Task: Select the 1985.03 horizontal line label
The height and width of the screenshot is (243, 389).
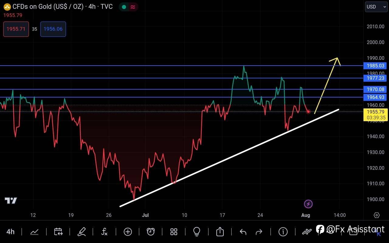Action: coord(375,66)
